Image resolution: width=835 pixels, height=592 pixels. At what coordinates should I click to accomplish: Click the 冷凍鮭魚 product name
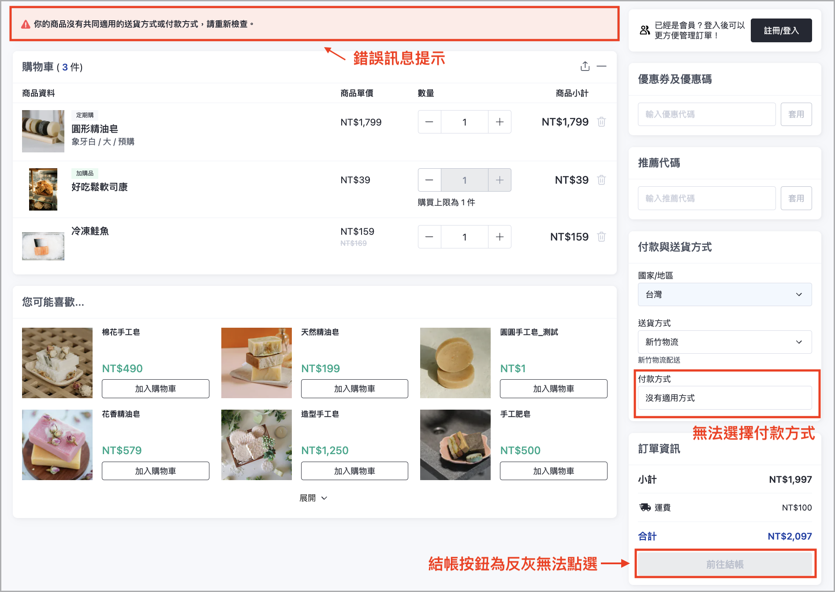tap(90, 231)
